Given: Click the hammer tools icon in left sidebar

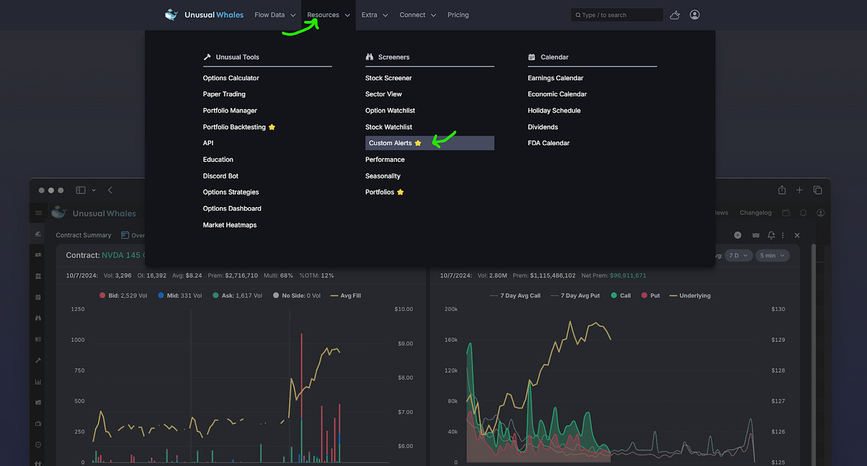Looking at the screenshot, I should (x=39, y=361).
